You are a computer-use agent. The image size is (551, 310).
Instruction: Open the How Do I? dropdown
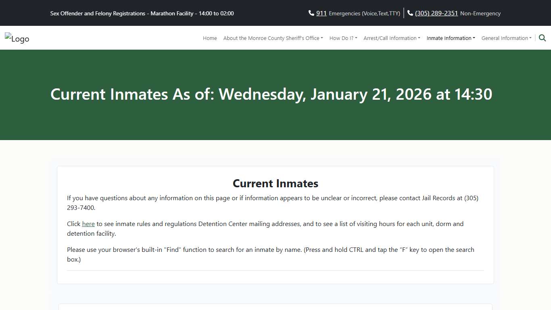[343, 38]
